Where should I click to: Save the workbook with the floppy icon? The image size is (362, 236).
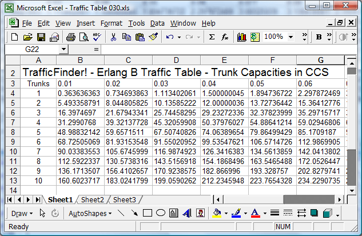point(41,37)
